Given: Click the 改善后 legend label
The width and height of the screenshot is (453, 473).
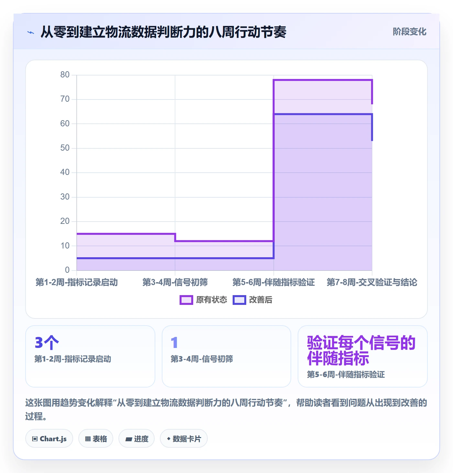Looking at the screenshot, I should pos(261,300).
